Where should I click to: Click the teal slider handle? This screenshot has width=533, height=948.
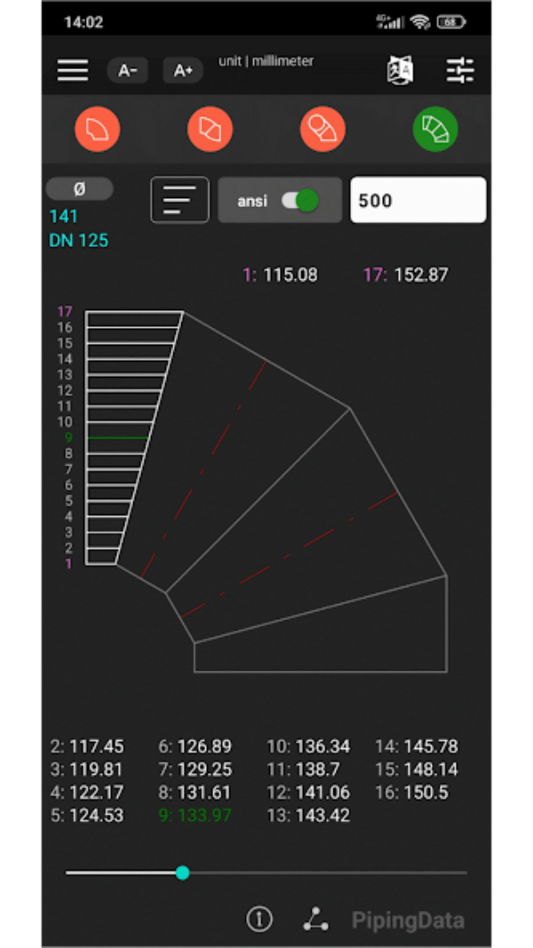click(182, 872)
